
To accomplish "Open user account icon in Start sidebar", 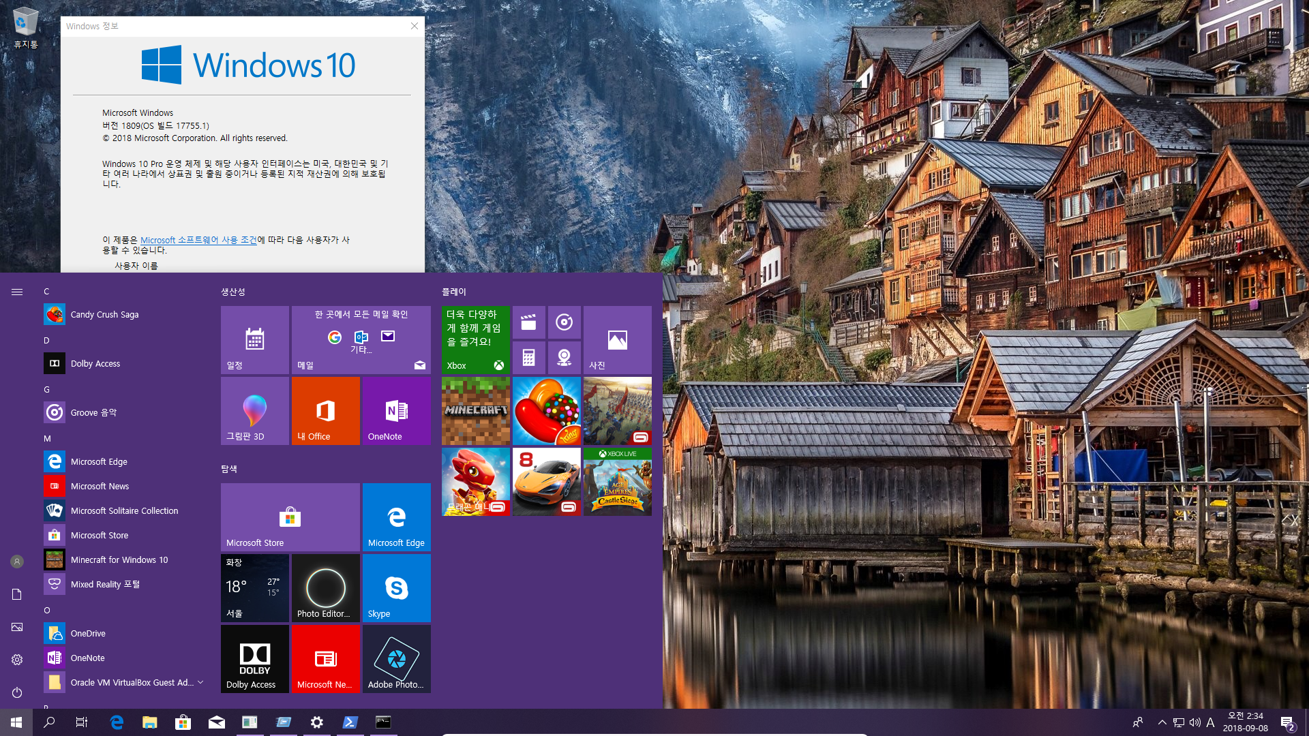I will [x=17, y=562].
